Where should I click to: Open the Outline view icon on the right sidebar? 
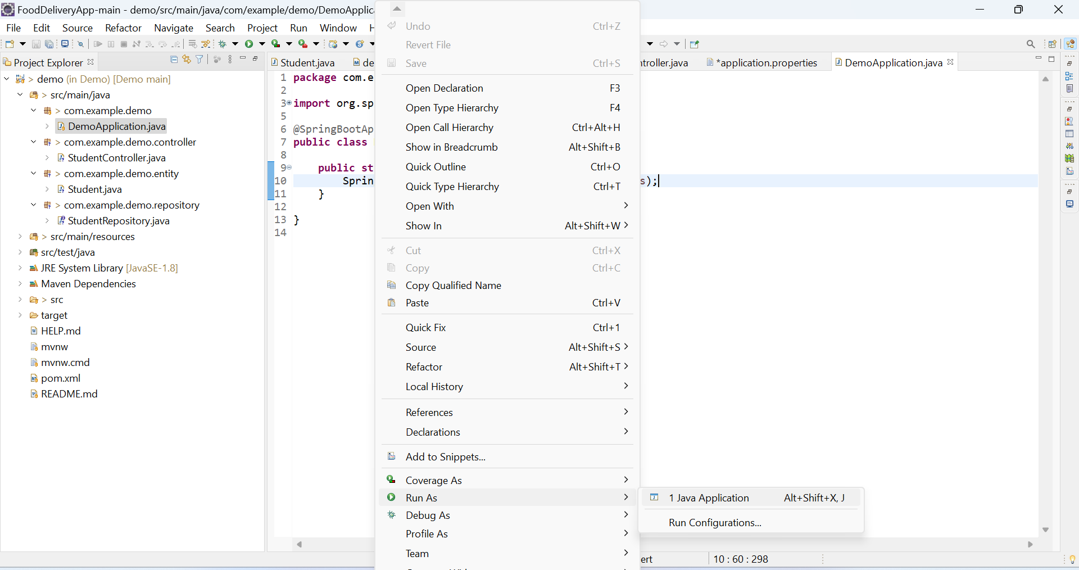point(1071,77)
